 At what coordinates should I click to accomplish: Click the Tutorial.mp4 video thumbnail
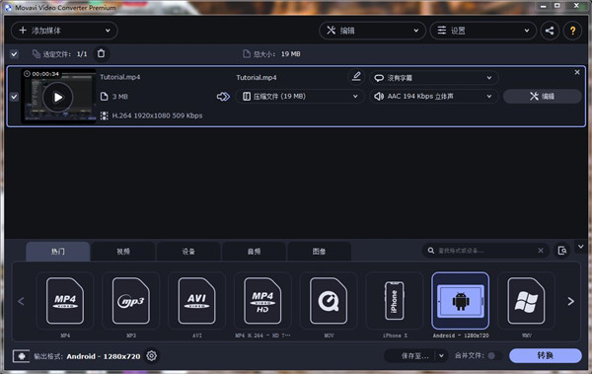point(58,97)
